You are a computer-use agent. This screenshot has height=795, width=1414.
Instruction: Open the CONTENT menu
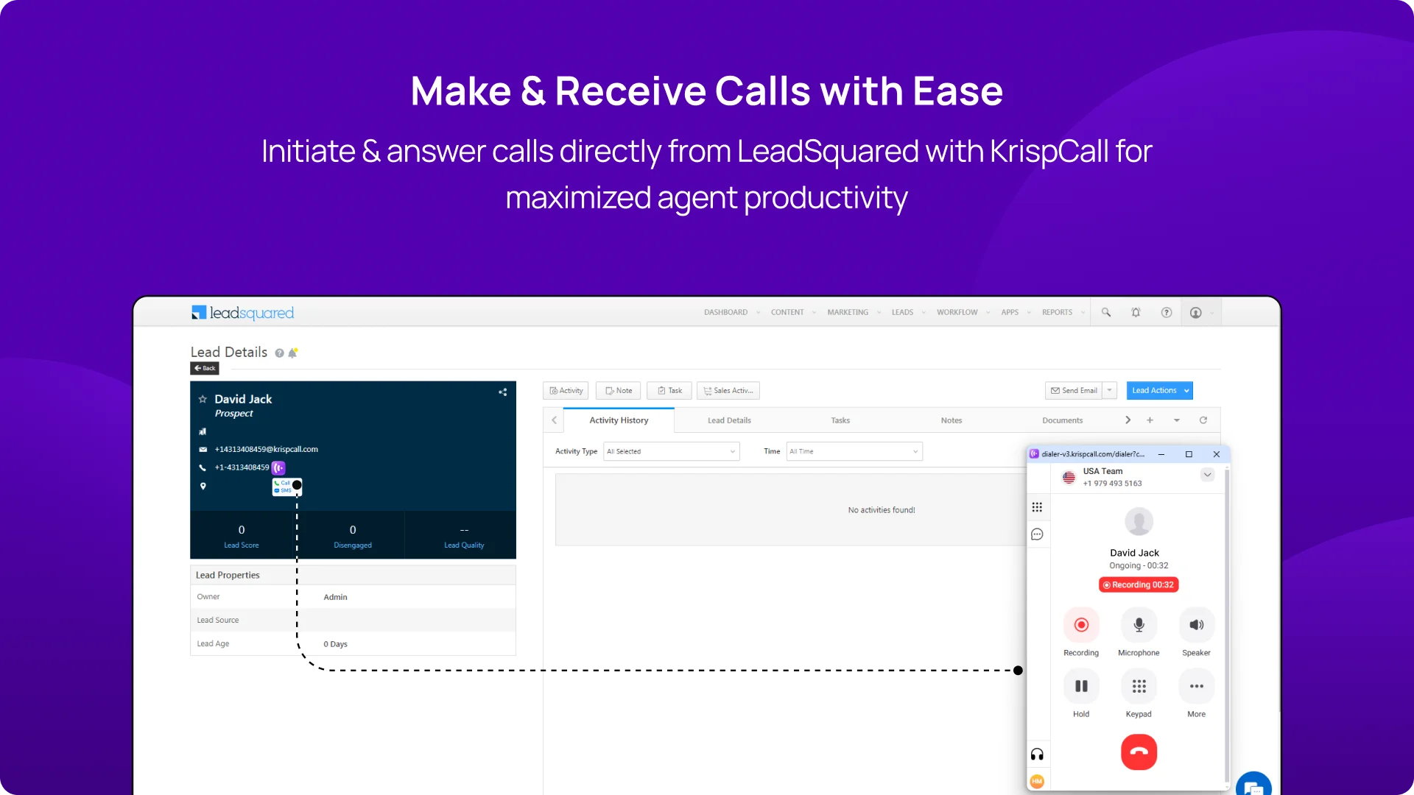point(787,312)
